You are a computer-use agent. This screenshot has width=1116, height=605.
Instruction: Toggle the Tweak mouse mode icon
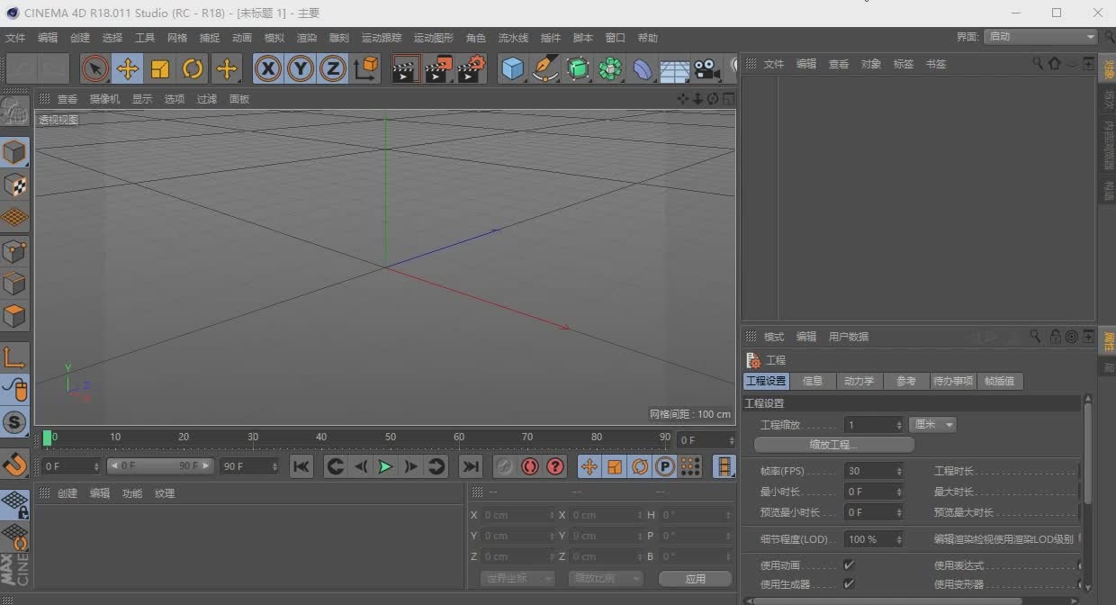click(14, 390)
